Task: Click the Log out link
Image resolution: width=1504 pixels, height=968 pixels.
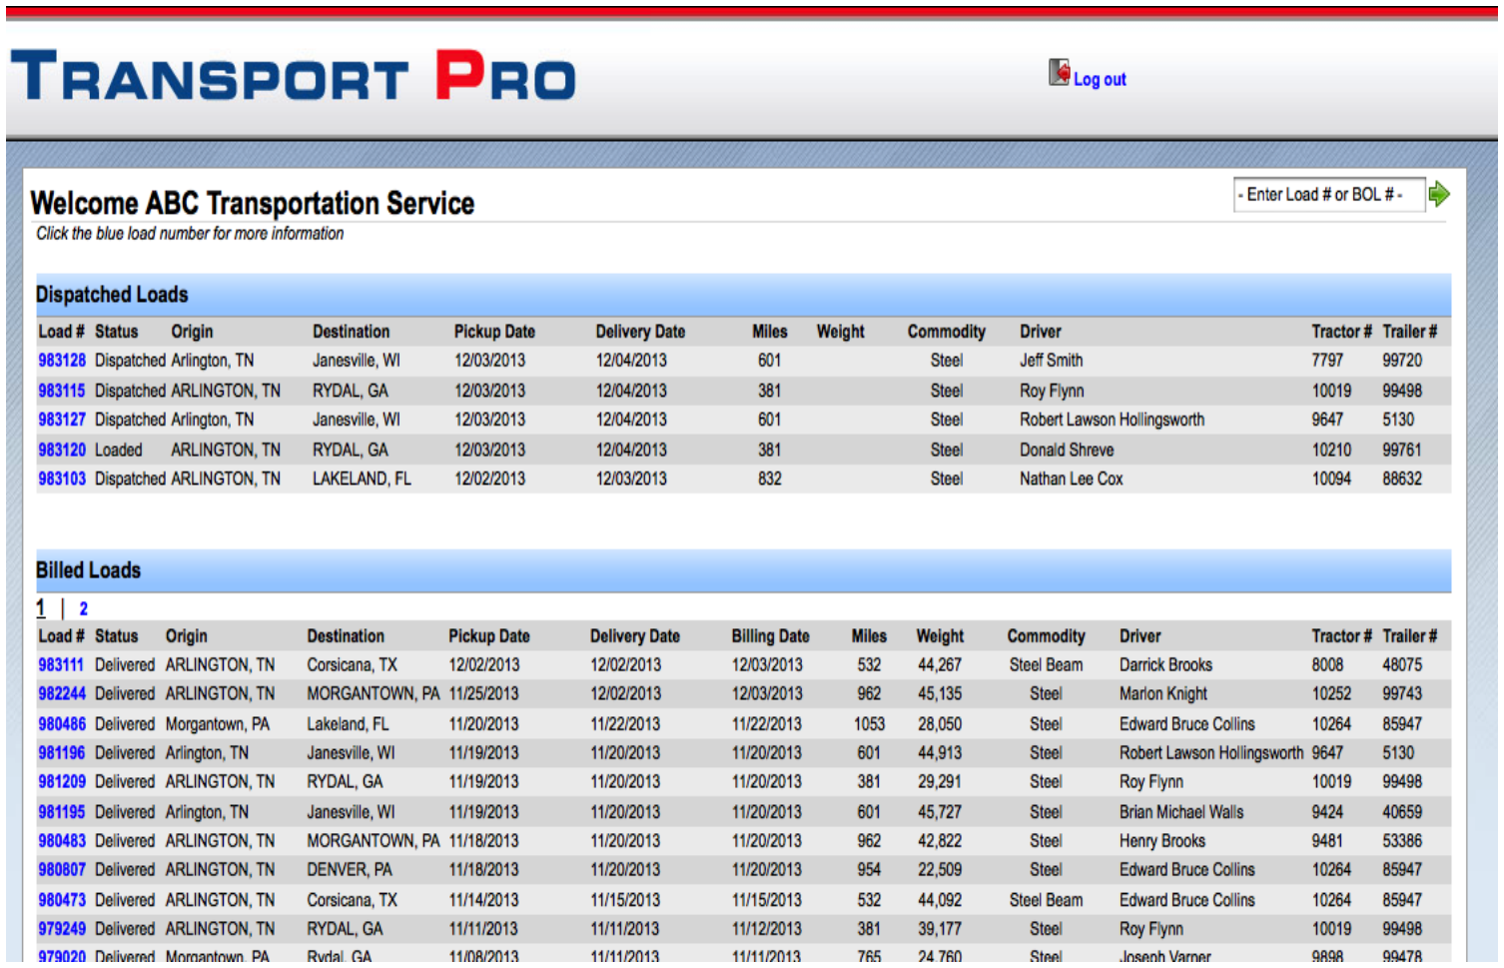Action: (x=1100, y=79)
